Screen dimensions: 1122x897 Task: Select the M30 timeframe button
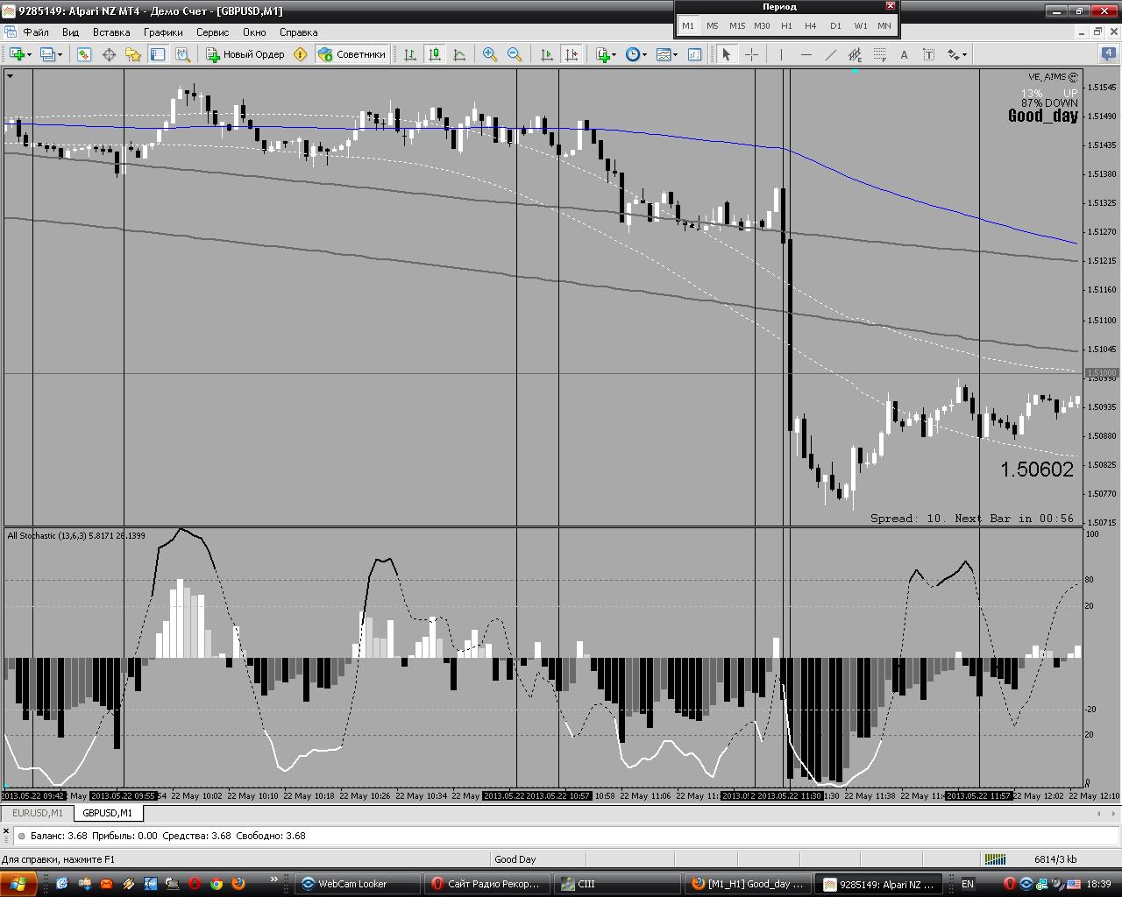point(762,25)
